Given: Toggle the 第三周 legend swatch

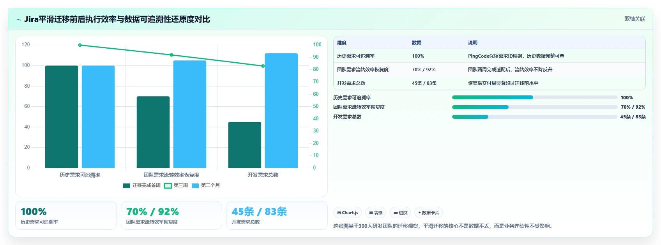Looking at the screenshot, I should (168, 186).
